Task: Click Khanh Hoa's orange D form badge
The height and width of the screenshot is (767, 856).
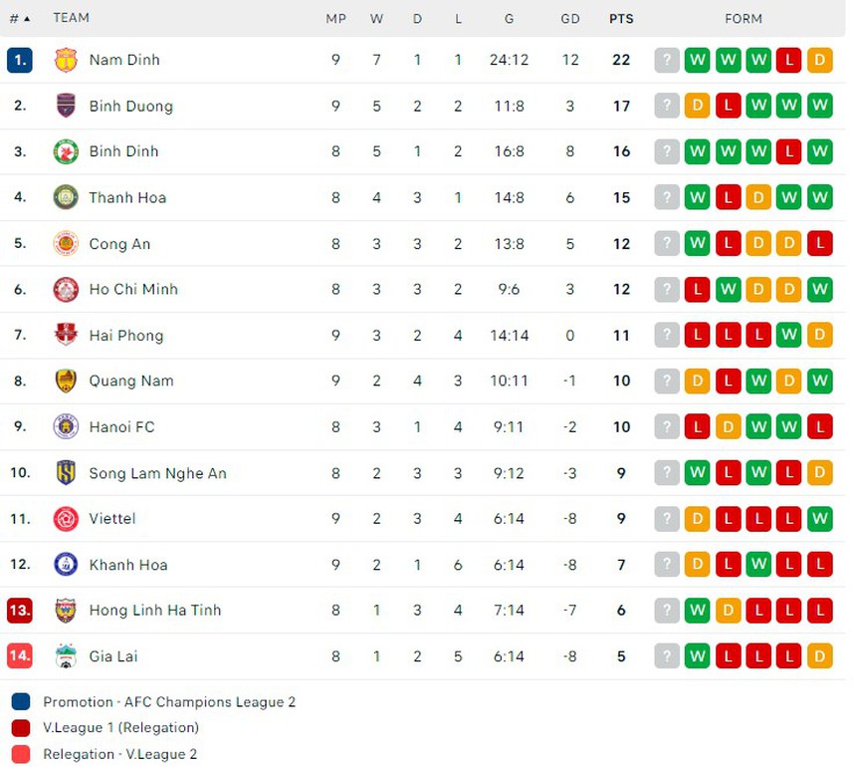Action: 698,564
